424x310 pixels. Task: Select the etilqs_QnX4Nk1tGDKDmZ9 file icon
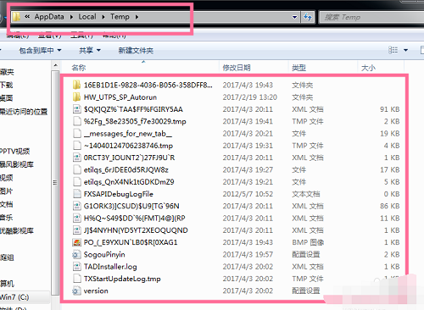point(76,182)
